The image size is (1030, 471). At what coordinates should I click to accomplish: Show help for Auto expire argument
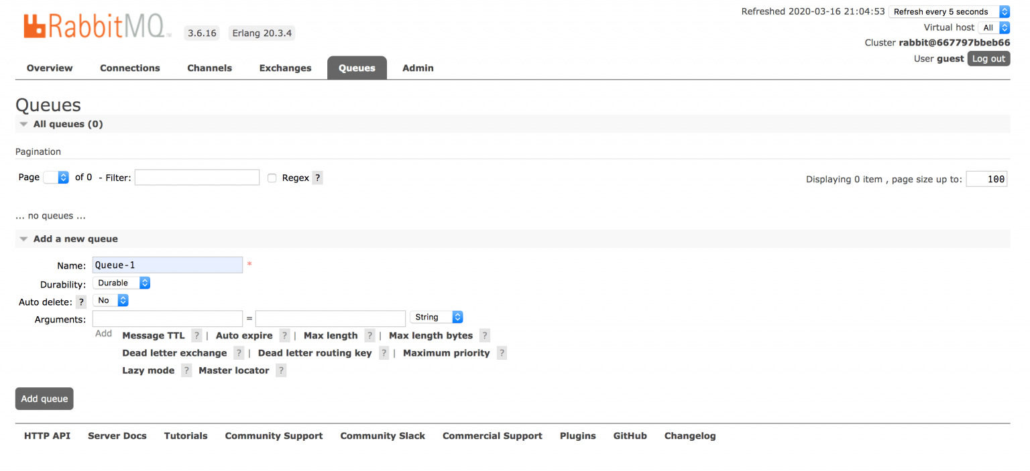tap(284, 336)
